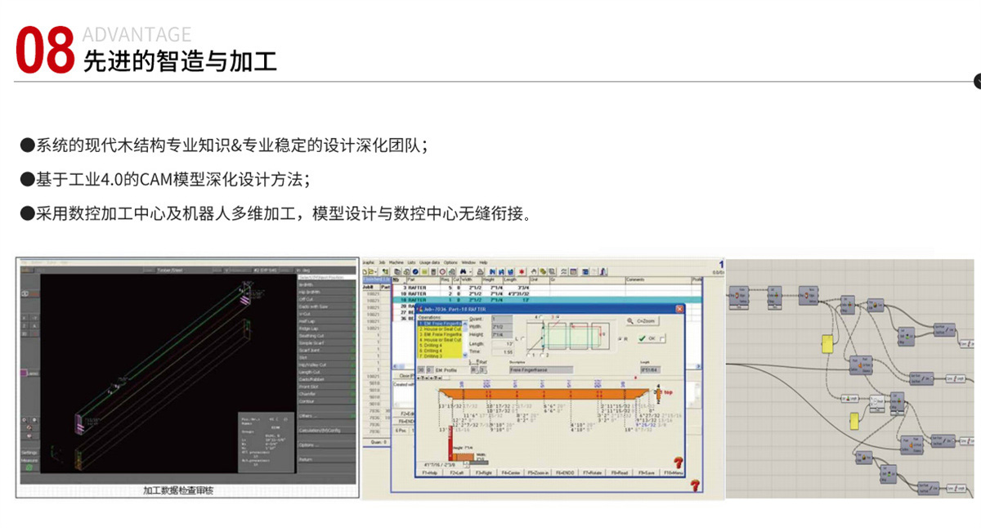
Task: Click the Measure button
Action: [29, 460]
